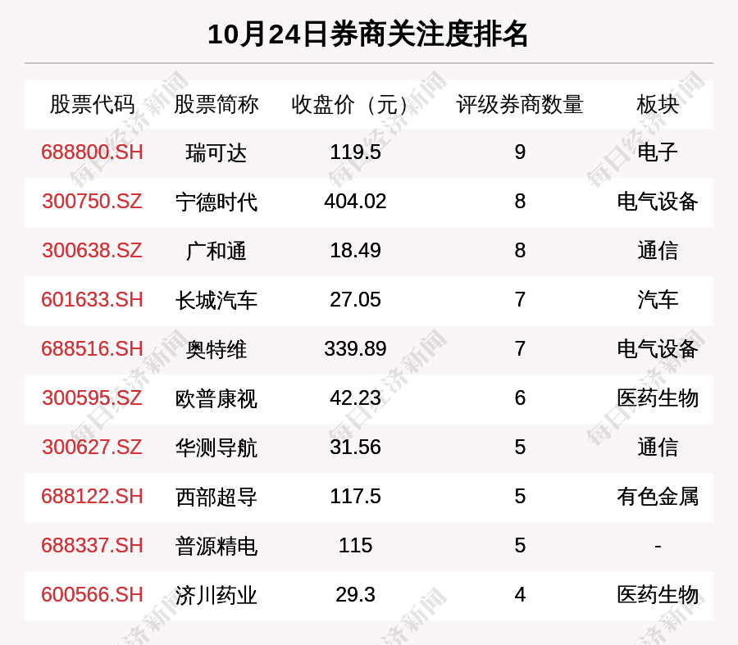Click the dash sector in 普源精电 row
The image size is (738, 645).
coord(658,546)
